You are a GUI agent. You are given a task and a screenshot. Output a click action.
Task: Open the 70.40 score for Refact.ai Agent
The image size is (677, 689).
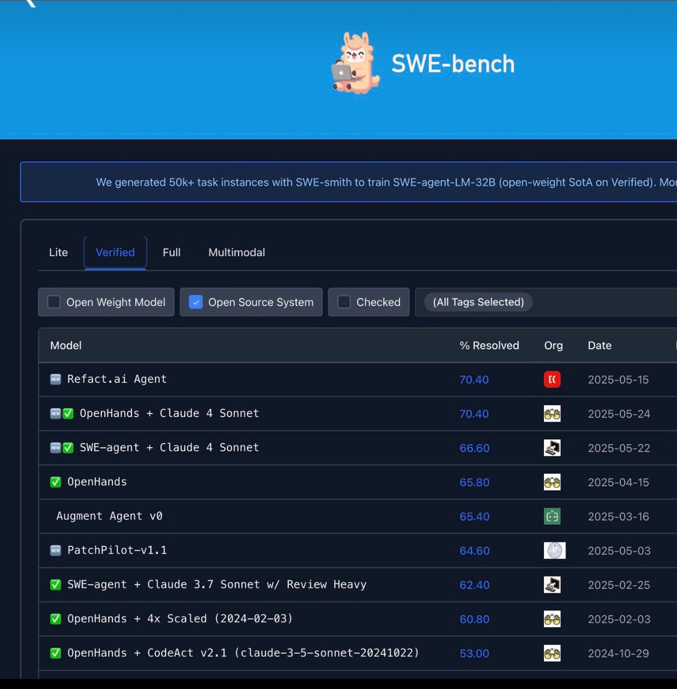pyautogui.click(x=474, y=380)
